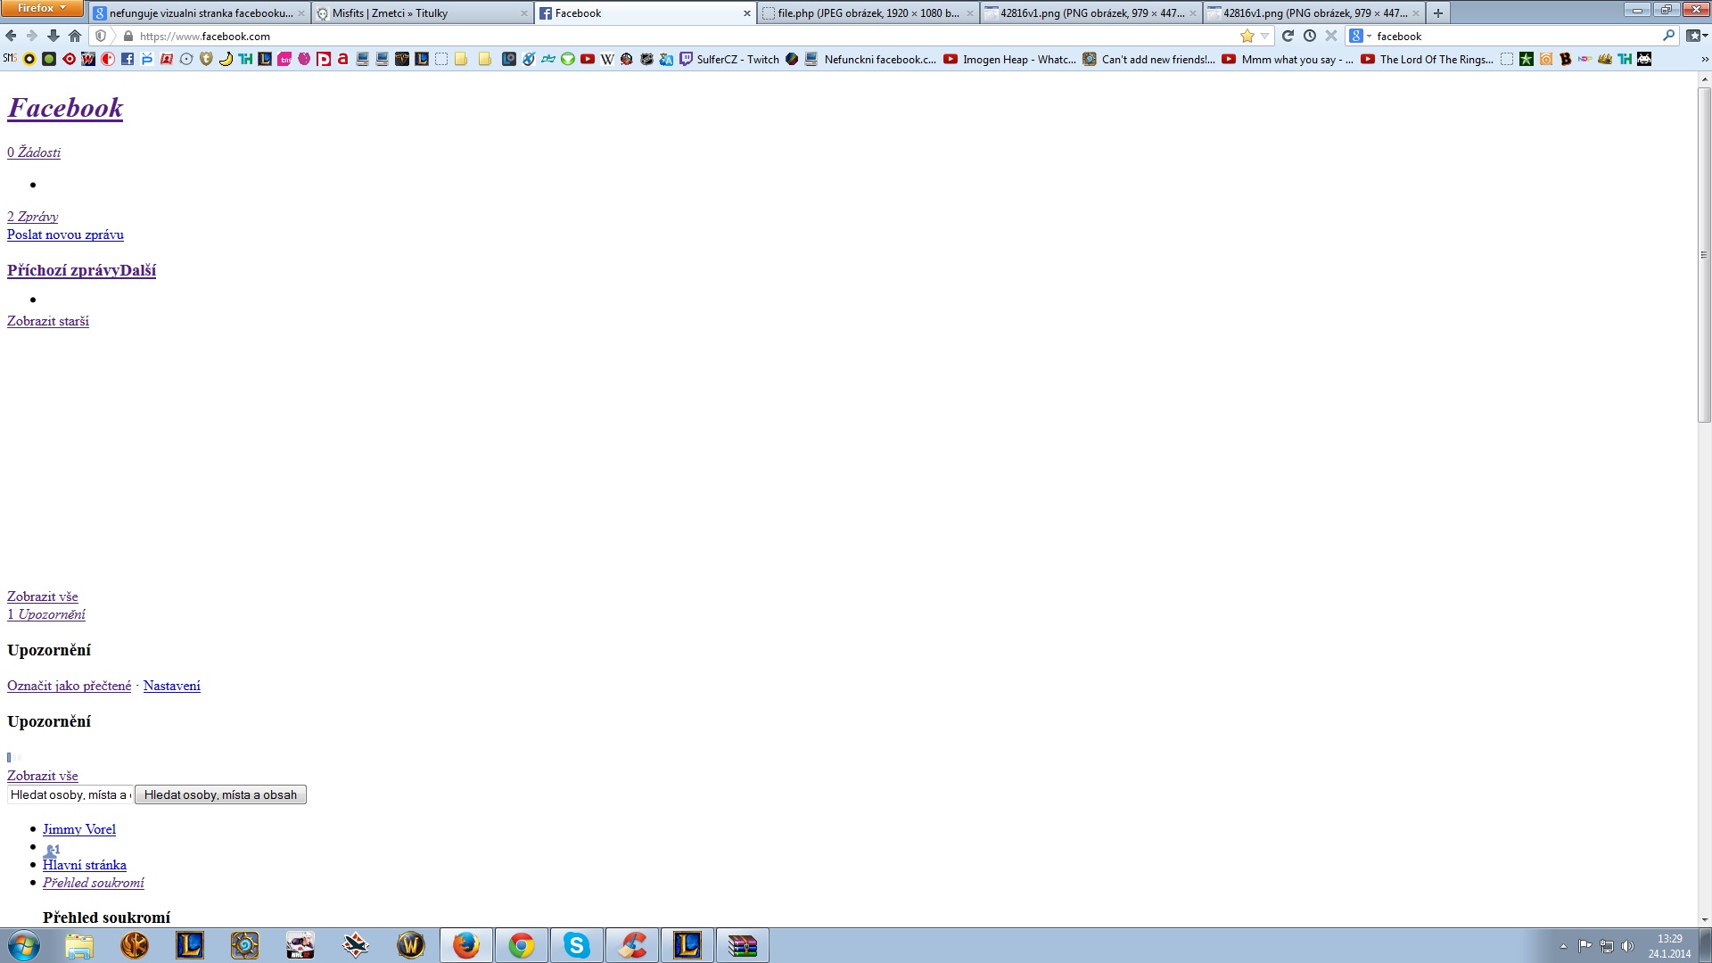
Task: Open the bookmarks menu button
Action: (1697, 36)
